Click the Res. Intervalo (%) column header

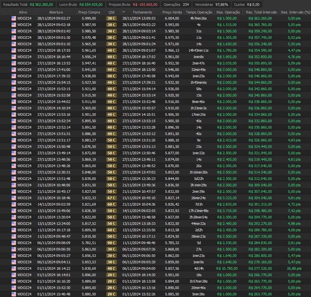295,12
